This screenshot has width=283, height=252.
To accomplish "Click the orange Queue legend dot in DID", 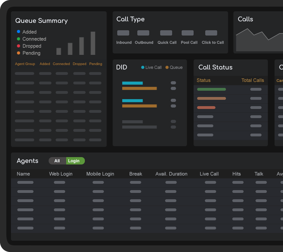I will [x=167, y=67].
